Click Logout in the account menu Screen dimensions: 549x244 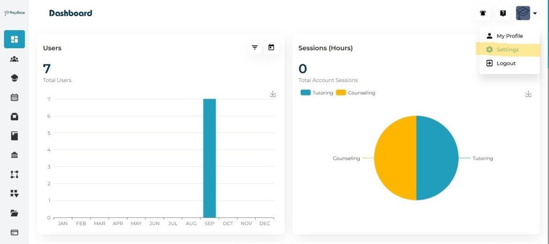tap(506, 63)
